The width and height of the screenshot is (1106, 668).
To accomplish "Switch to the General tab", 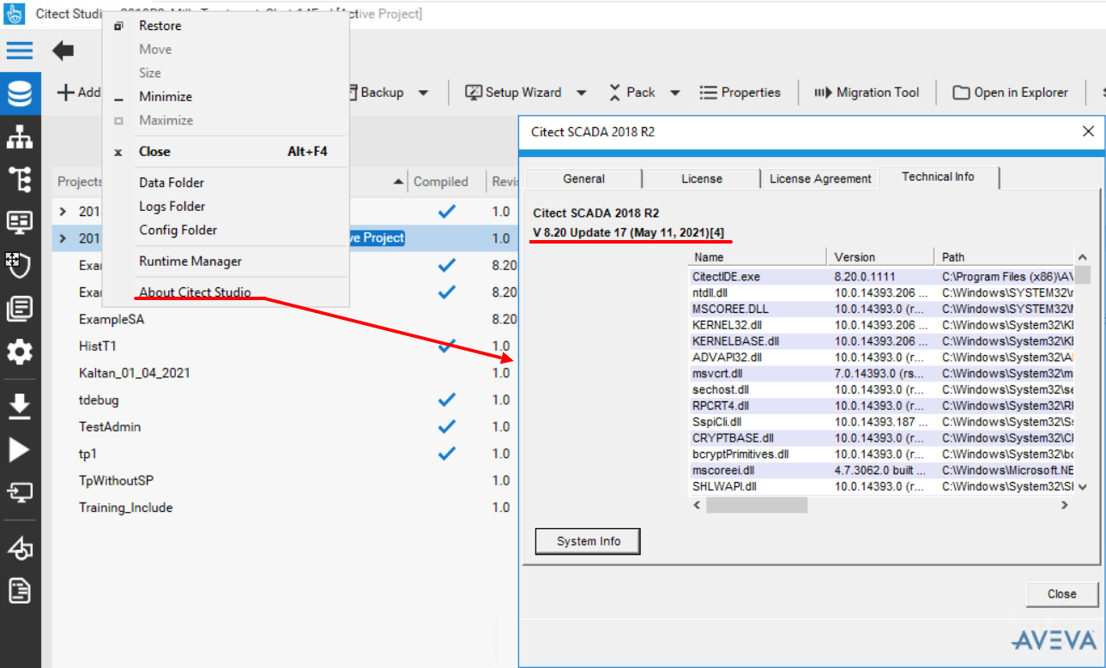I will pyautogui.click(x=583, y=178).
